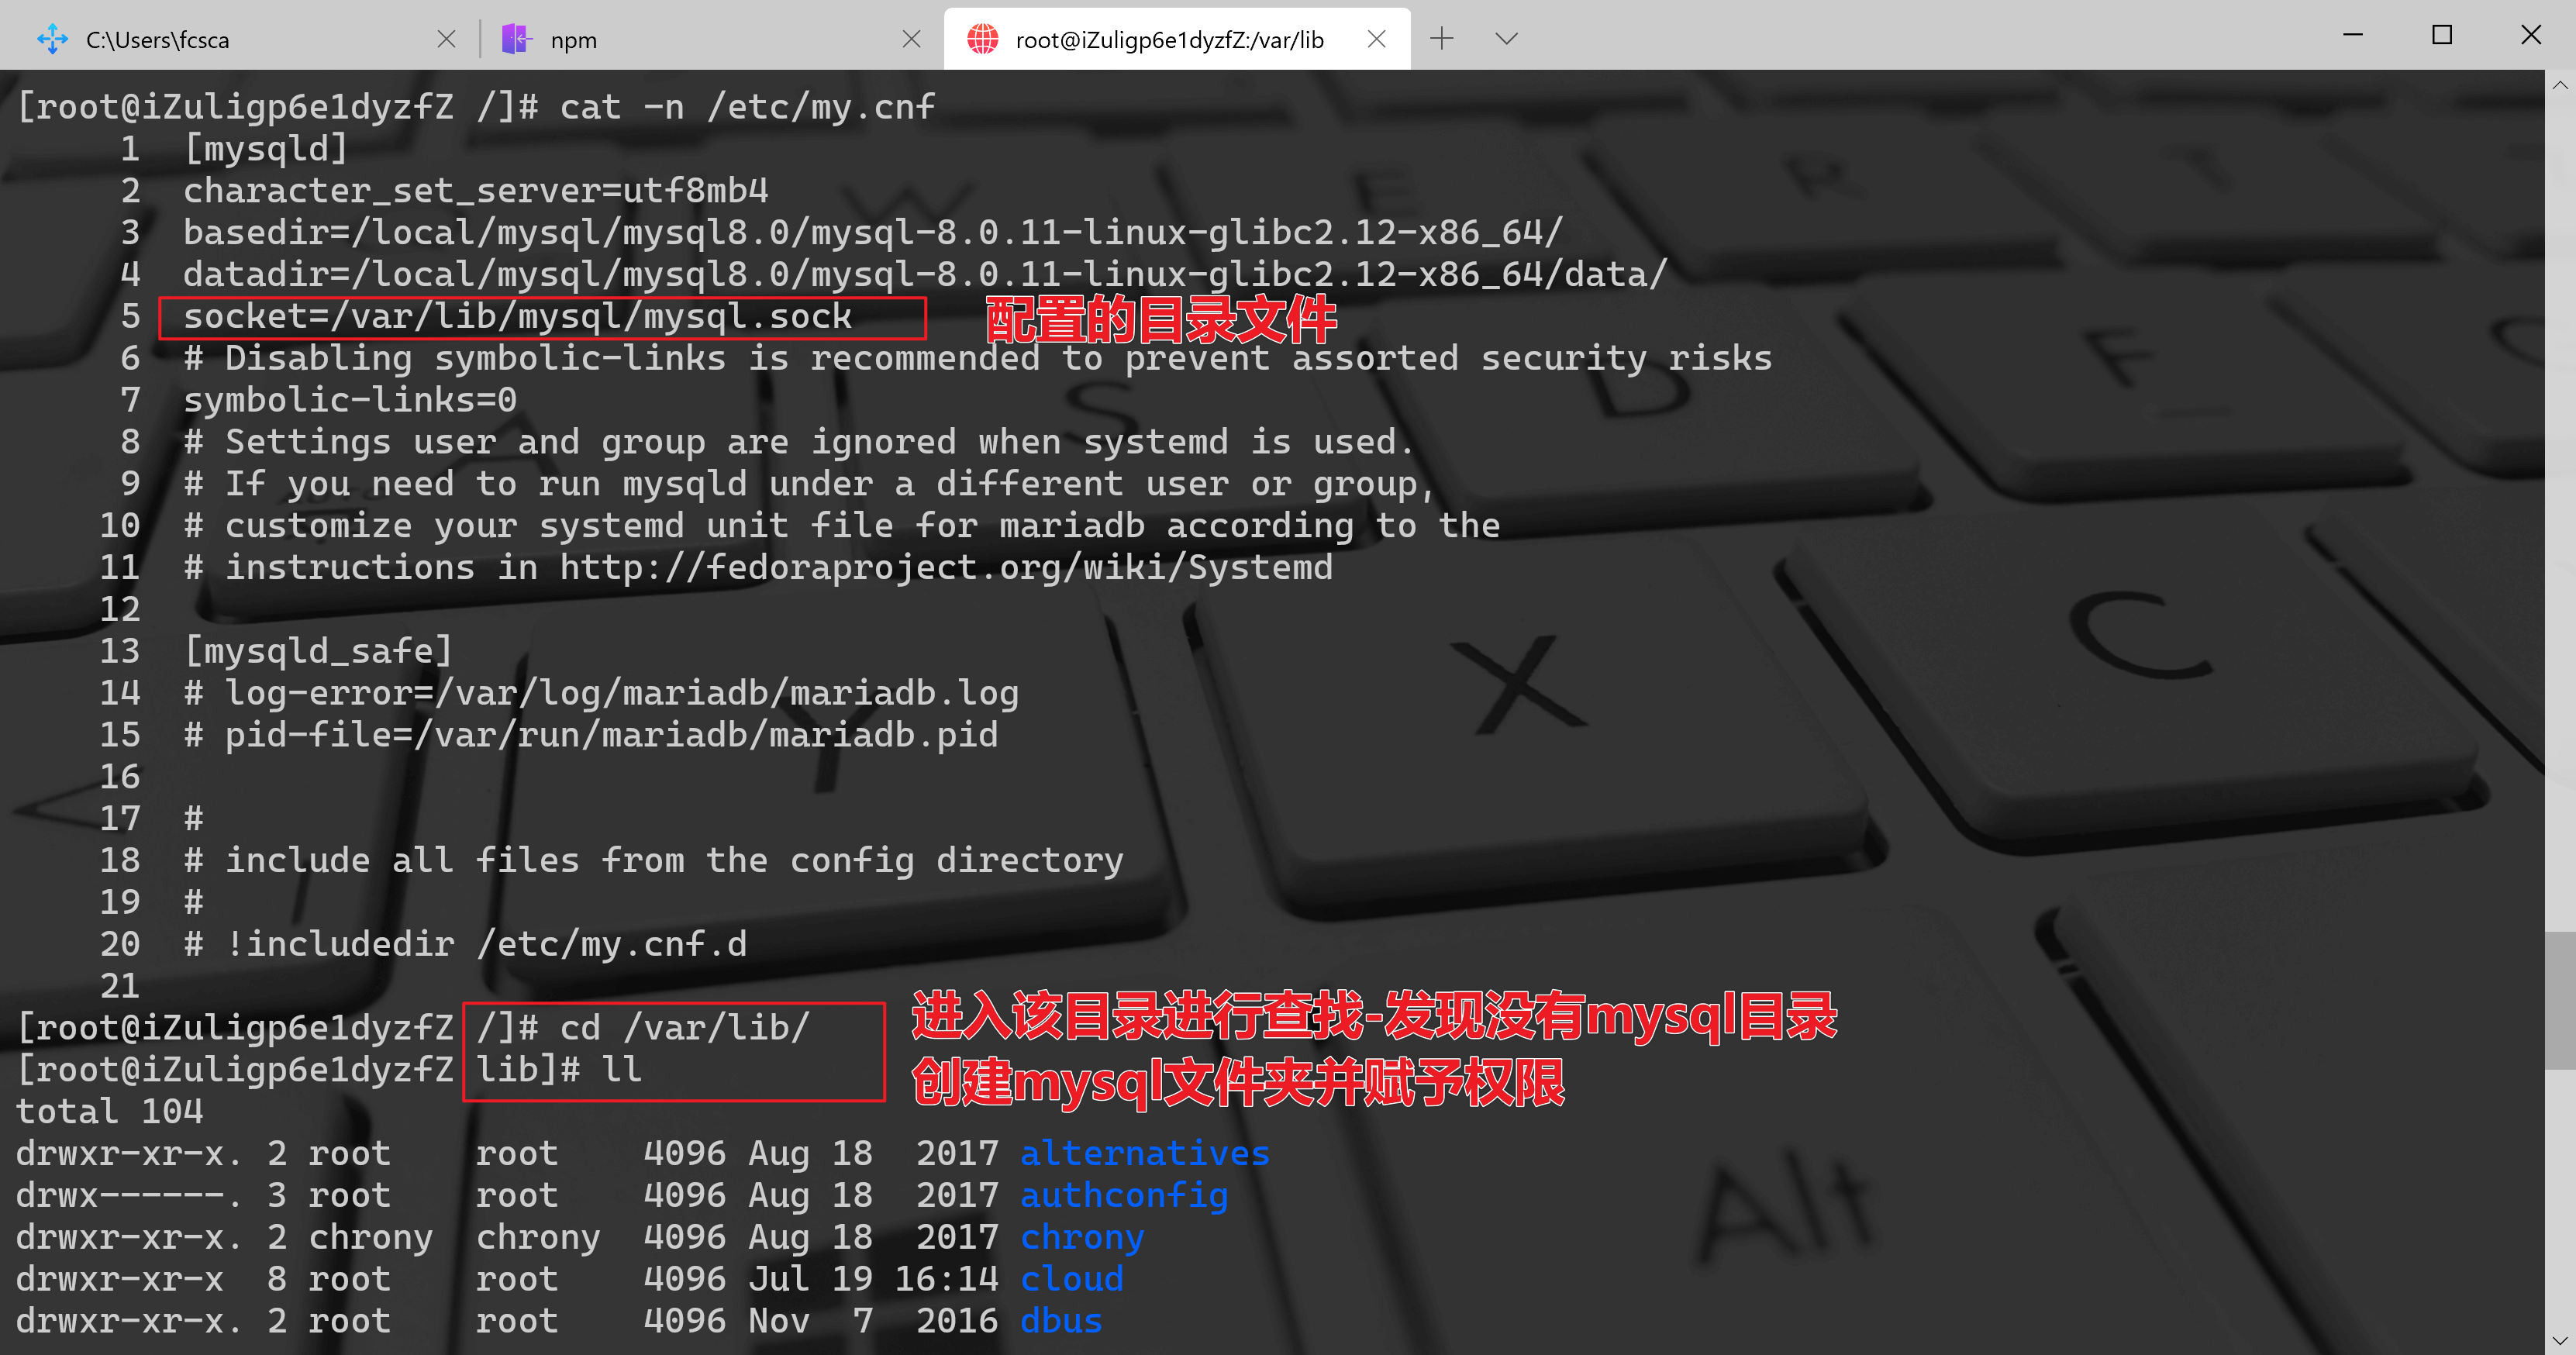Close the terminal window
The width and height of the screenshot is (2576, 1355).
click(2530, 35)
